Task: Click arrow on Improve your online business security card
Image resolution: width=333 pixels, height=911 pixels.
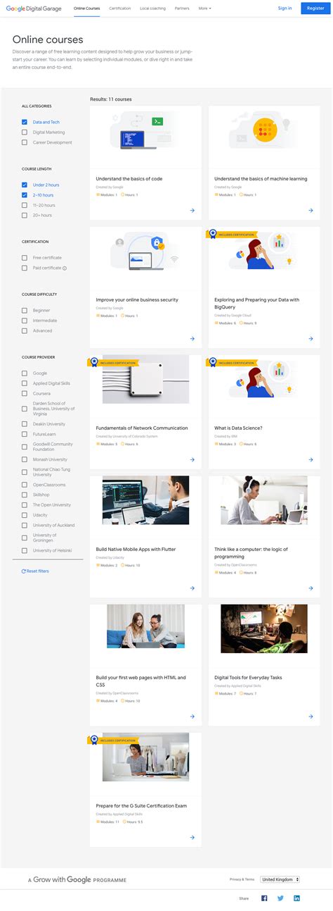Action: tap(192, 338)
